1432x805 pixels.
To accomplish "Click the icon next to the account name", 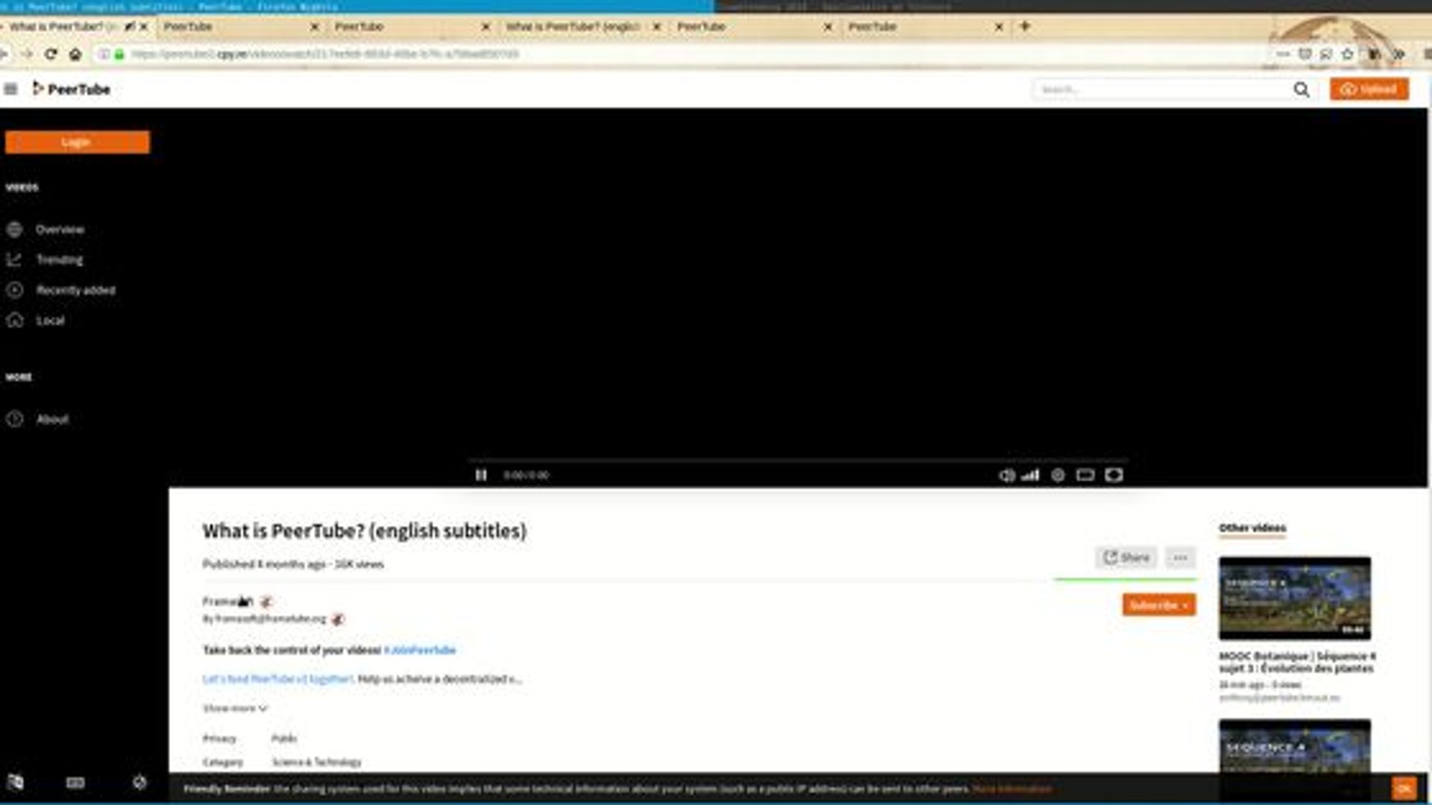I will tap(338, 619).
